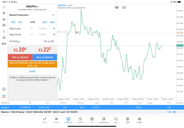Open Fill or Kill policy selector
The image size is (184, 128).
click(49, 42)
